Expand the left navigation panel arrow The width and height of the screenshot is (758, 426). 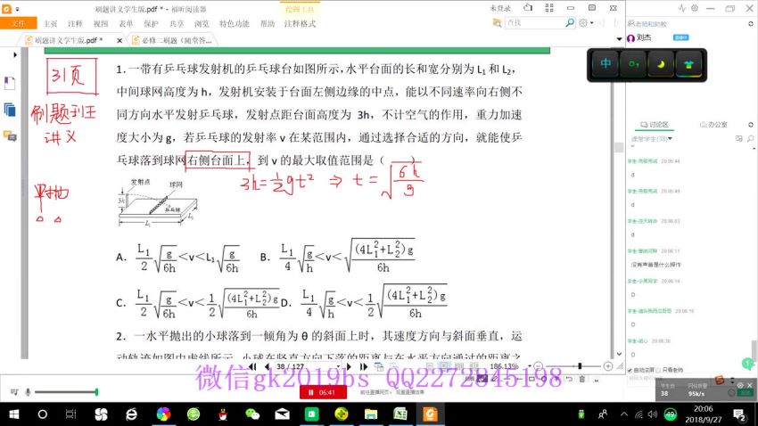[x=15, y=54]
